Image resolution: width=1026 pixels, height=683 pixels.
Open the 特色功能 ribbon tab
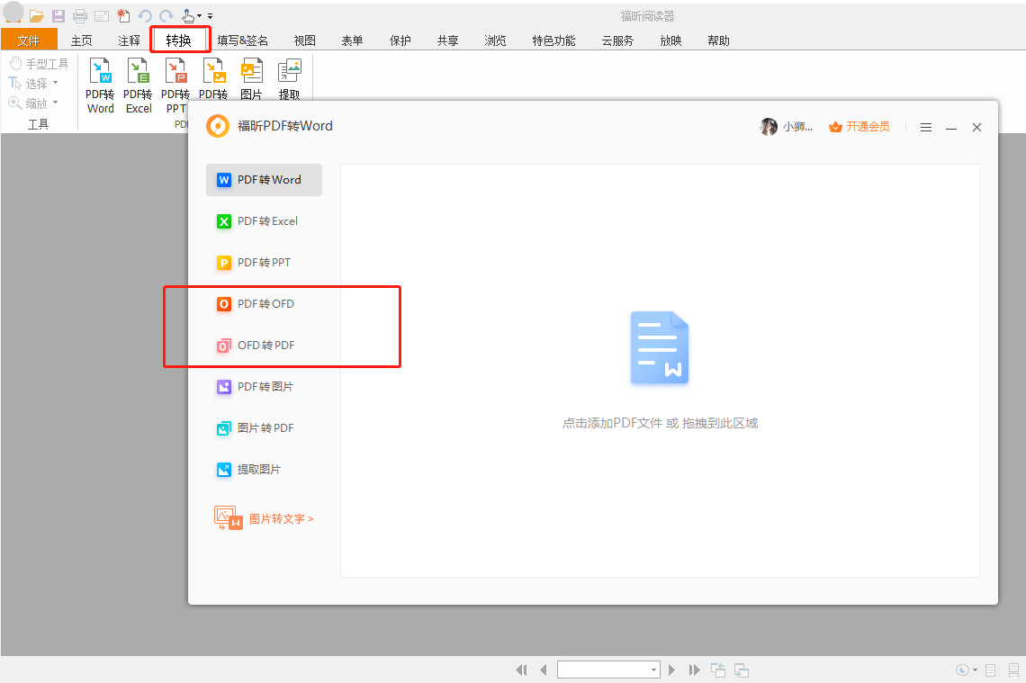tap(553, 40)
